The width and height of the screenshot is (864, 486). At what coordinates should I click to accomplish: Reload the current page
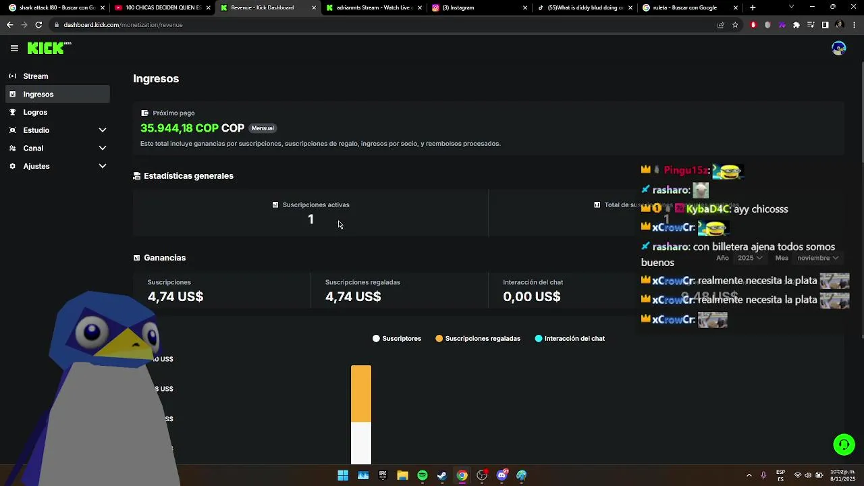point(38,25)
